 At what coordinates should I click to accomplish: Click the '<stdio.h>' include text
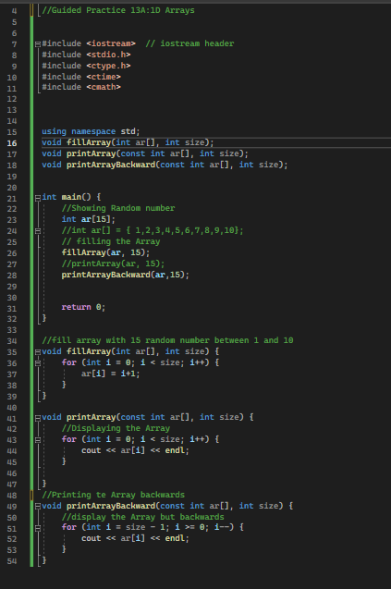tap(108, 55)
